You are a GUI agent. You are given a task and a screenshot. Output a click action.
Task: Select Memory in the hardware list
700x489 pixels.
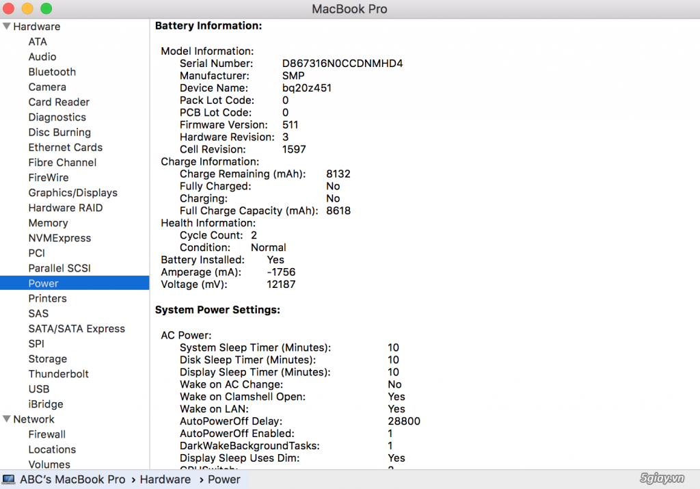click(x=48, y=223)
